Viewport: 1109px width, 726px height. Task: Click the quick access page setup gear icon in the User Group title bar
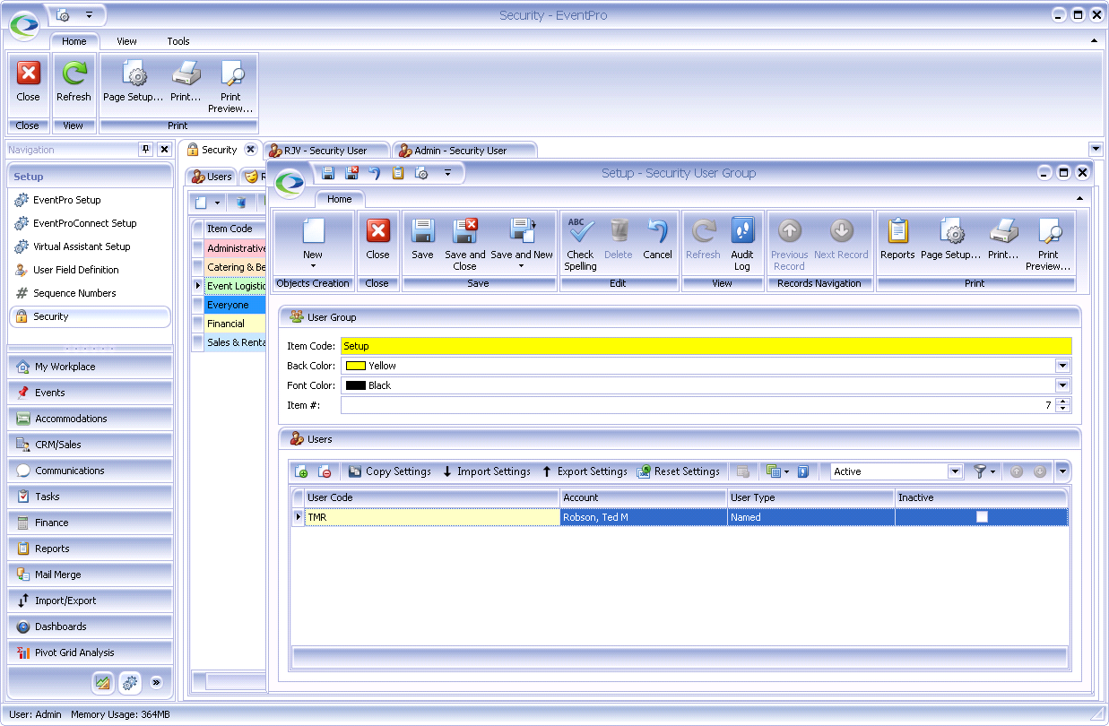421,173
